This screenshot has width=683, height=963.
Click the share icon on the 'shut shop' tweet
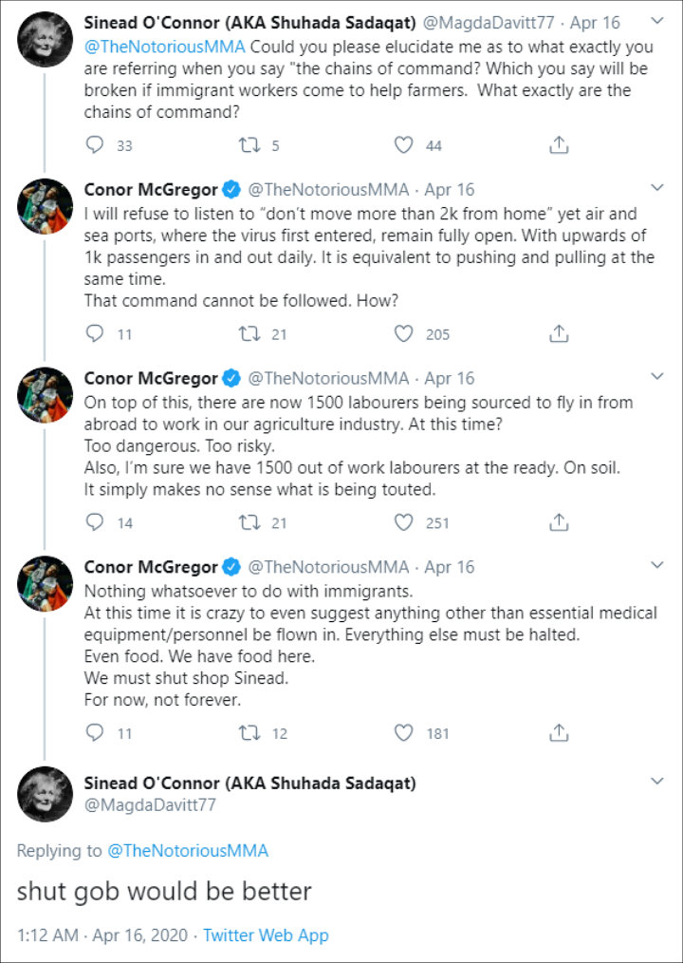point(559,732)
